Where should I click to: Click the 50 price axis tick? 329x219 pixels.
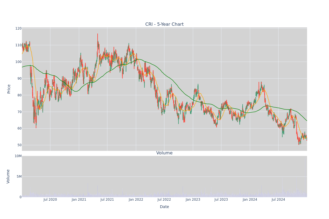point(19,145)
